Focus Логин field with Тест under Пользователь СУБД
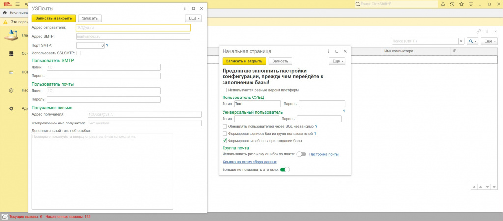Viewport: 503px width, 221px height. pyautogui.click(x=257, y=103)
